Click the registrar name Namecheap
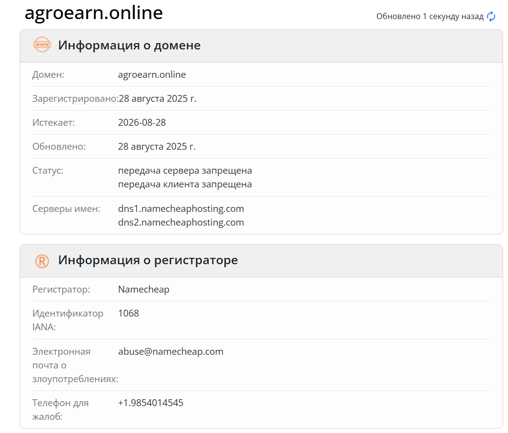Screen dimensions: 508x433 point(144,290)
